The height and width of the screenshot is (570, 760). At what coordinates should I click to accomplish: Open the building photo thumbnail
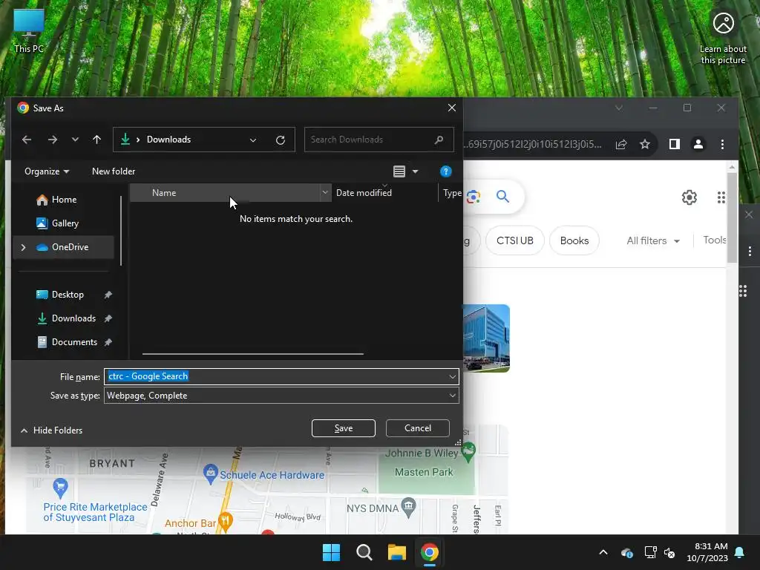[486, 338]
